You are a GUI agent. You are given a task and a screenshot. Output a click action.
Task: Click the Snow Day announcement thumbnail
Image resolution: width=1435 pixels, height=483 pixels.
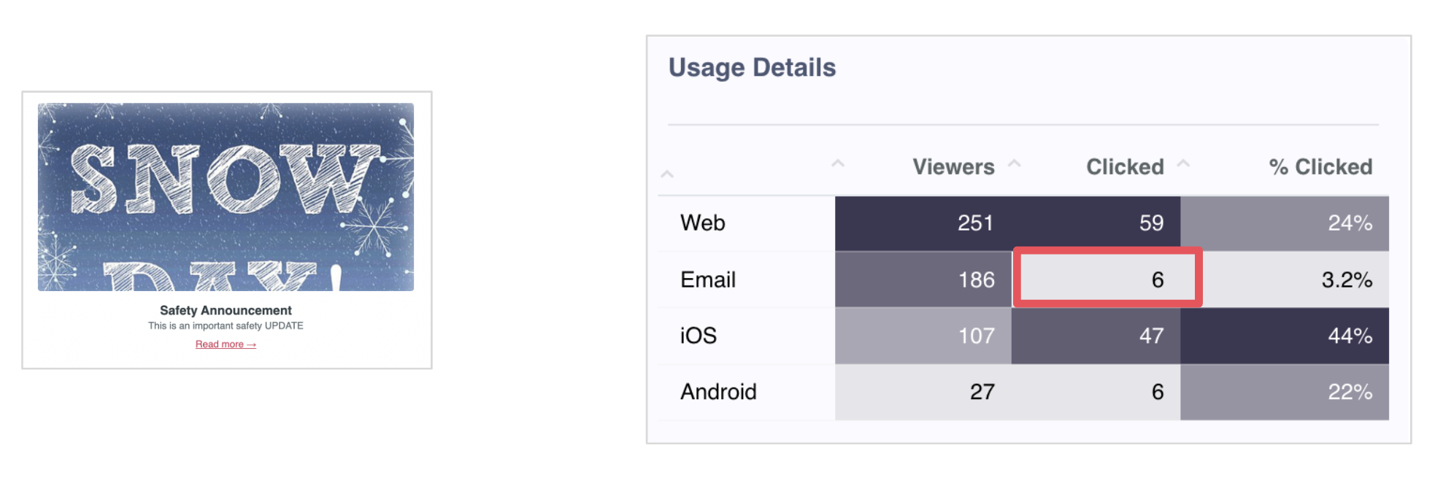pyautogui.click(x=225, y=198)
